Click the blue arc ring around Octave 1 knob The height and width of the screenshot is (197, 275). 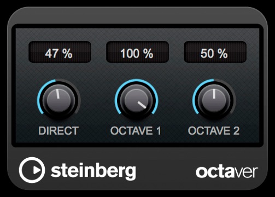(136, 81)
